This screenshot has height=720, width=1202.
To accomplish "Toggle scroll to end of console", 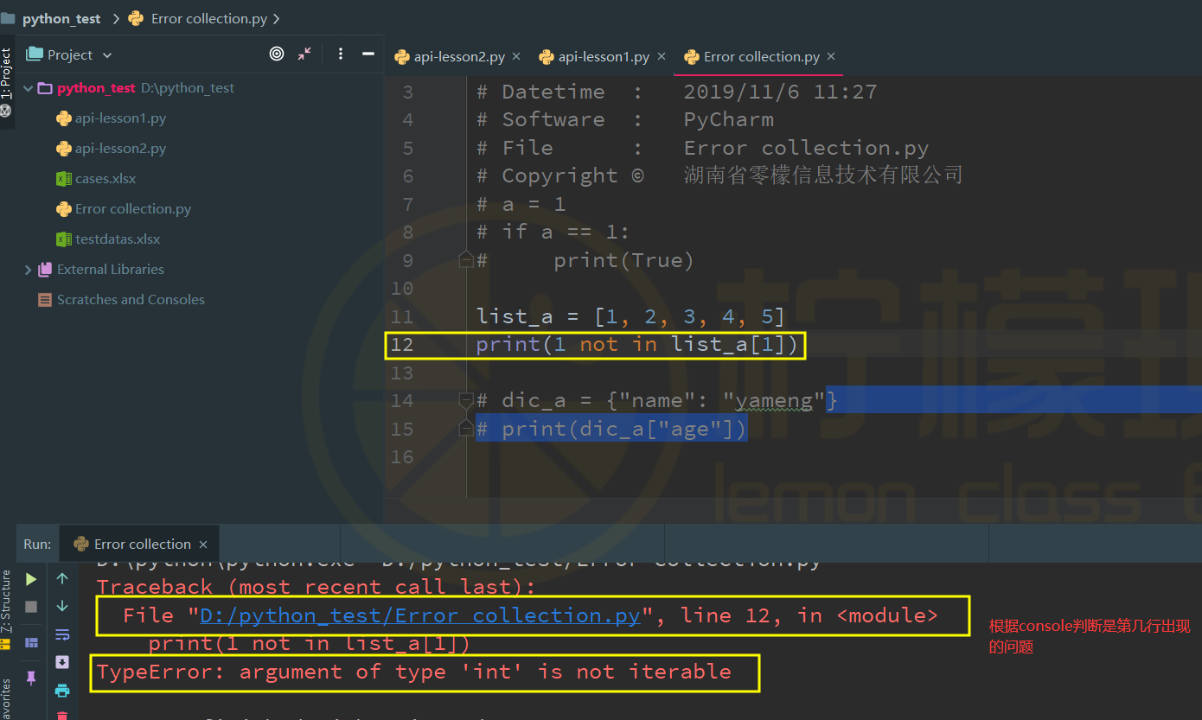I will [x=62, y=662].
